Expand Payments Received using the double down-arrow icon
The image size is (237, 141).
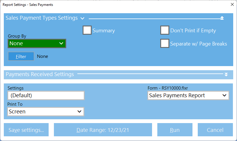pyautogui.click(x=226, y=75)
